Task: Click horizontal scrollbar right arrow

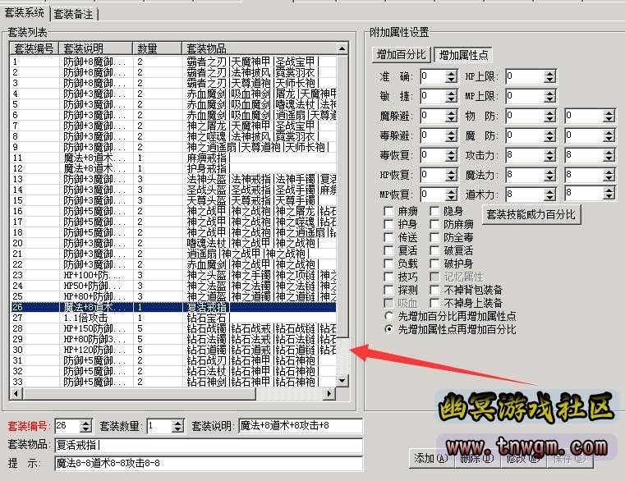Action: 329,394
